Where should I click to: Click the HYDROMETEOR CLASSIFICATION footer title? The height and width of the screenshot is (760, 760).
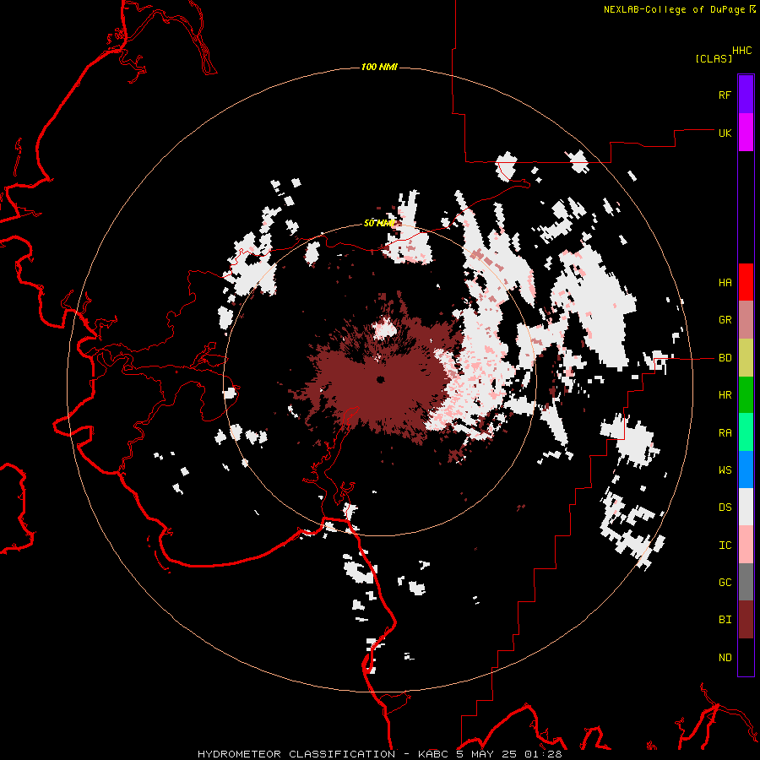coord(296,754)
